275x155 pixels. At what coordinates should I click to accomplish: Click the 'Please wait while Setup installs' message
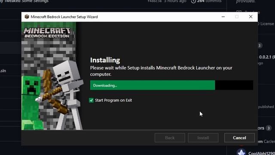161,71
